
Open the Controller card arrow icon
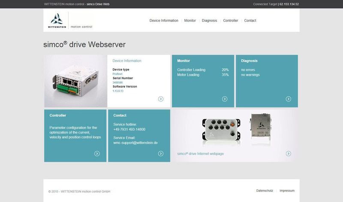[x=97, y=153]
